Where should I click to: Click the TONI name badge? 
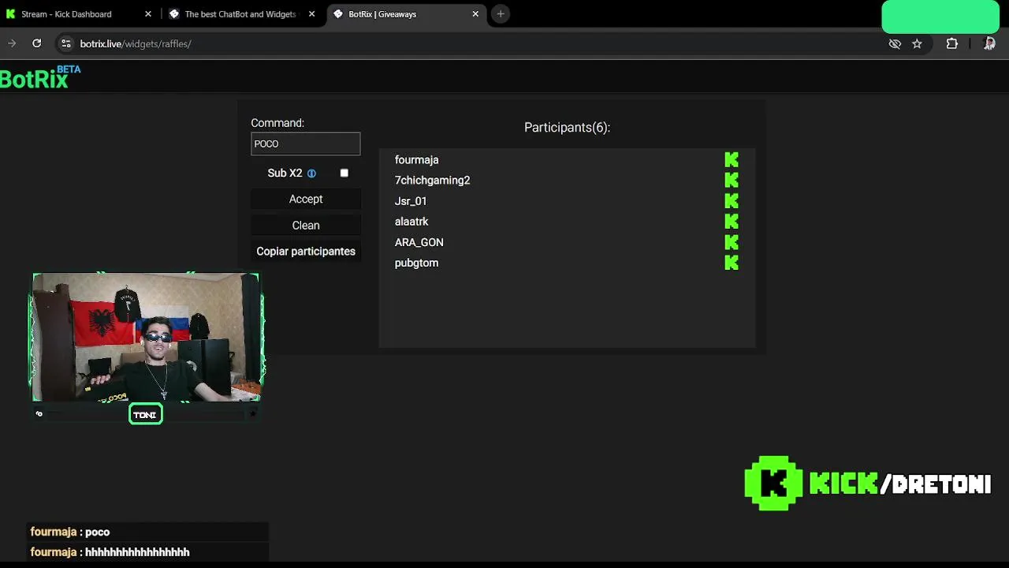[146, 414]
